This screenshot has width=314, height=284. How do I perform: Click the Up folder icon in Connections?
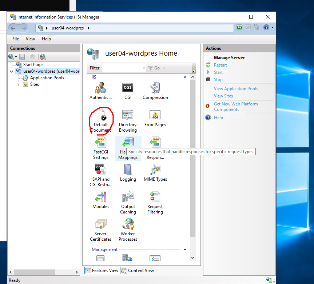pos(32,57)
